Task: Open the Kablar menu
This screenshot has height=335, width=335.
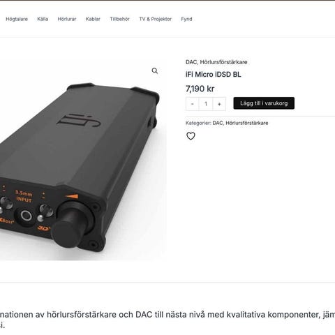Action: 93,19
